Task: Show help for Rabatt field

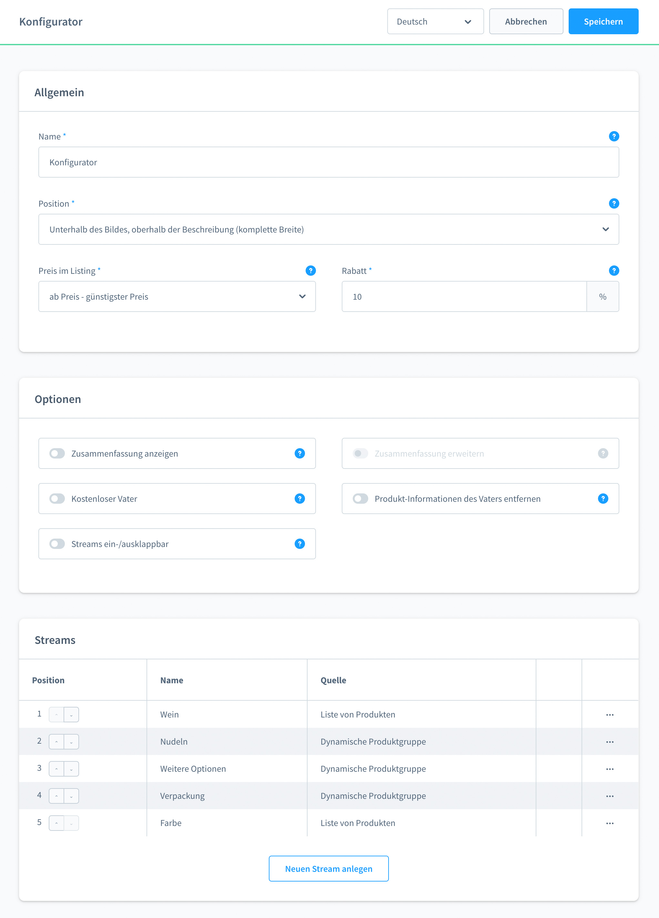Action: pyautogui.click(x=614, y=271)
